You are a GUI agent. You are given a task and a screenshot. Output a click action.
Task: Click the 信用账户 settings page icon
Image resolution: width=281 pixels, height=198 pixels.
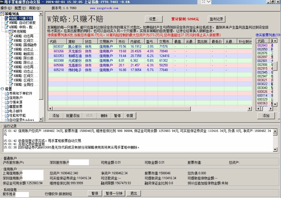7,98
